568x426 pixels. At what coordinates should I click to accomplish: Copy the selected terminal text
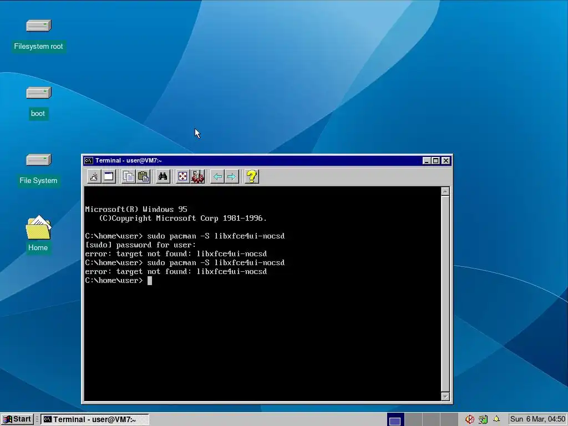tap(129, 177)
